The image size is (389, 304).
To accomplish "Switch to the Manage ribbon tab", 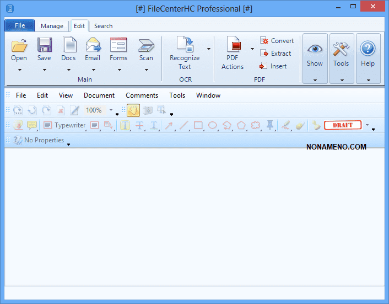I will coord(52,26).
